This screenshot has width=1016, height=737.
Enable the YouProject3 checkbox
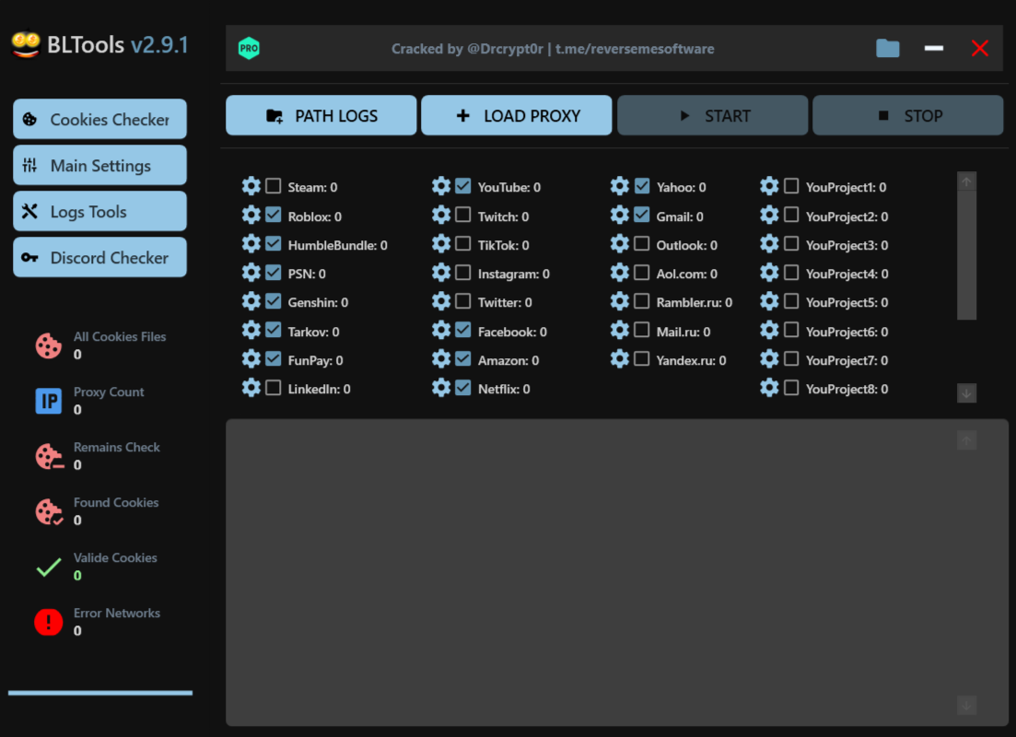791,245
